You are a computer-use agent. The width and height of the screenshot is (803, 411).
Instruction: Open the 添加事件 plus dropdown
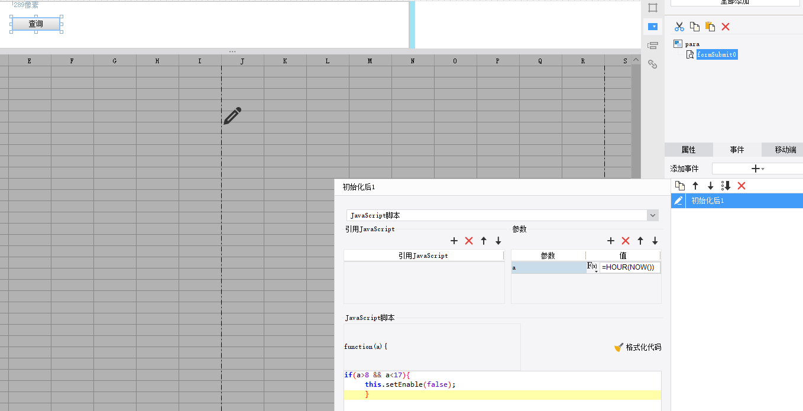[x=757, y=169]
